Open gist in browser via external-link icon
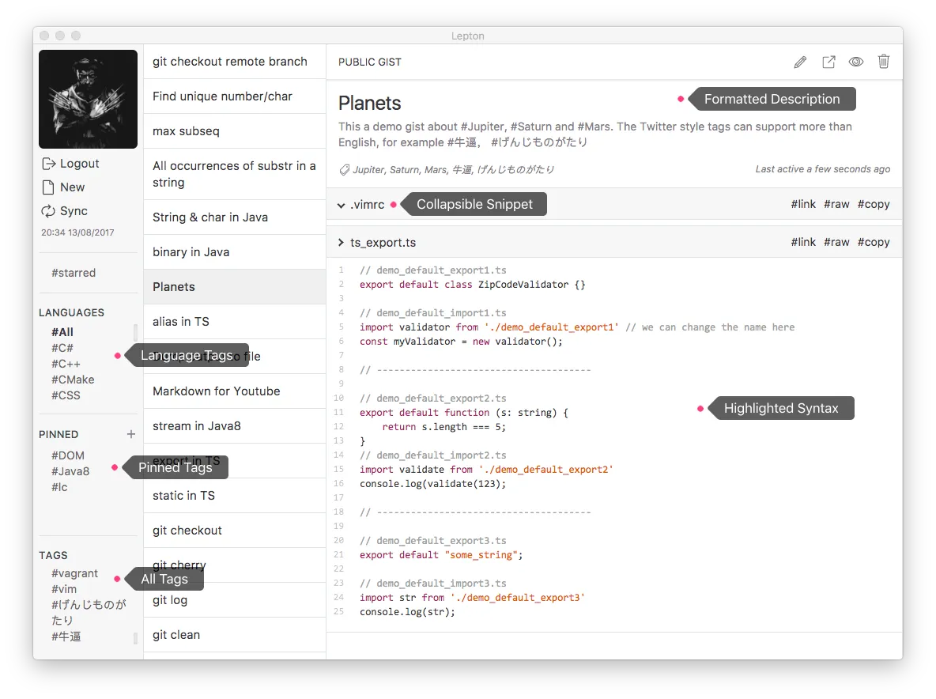The width and height of the screenshot is (936, 699). (828, 62)
